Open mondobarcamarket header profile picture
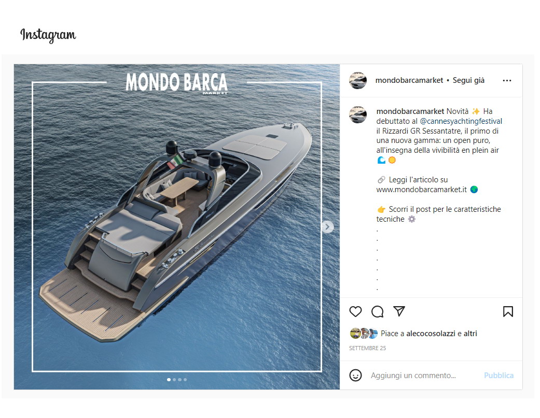The image size is (540, 418). (x=358, y=80)
